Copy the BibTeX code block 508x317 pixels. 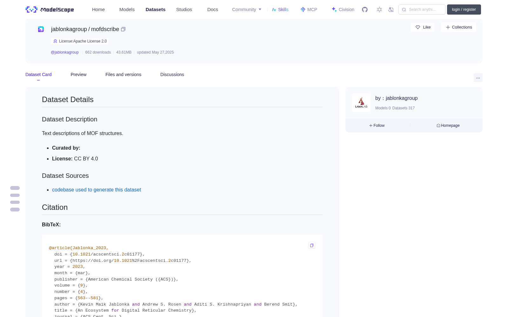(x=312, y=245)
